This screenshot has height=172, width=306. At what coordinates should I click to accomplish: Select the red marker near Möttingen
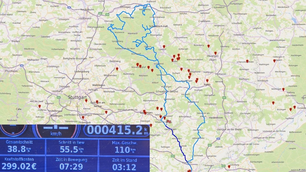(283, 89)
